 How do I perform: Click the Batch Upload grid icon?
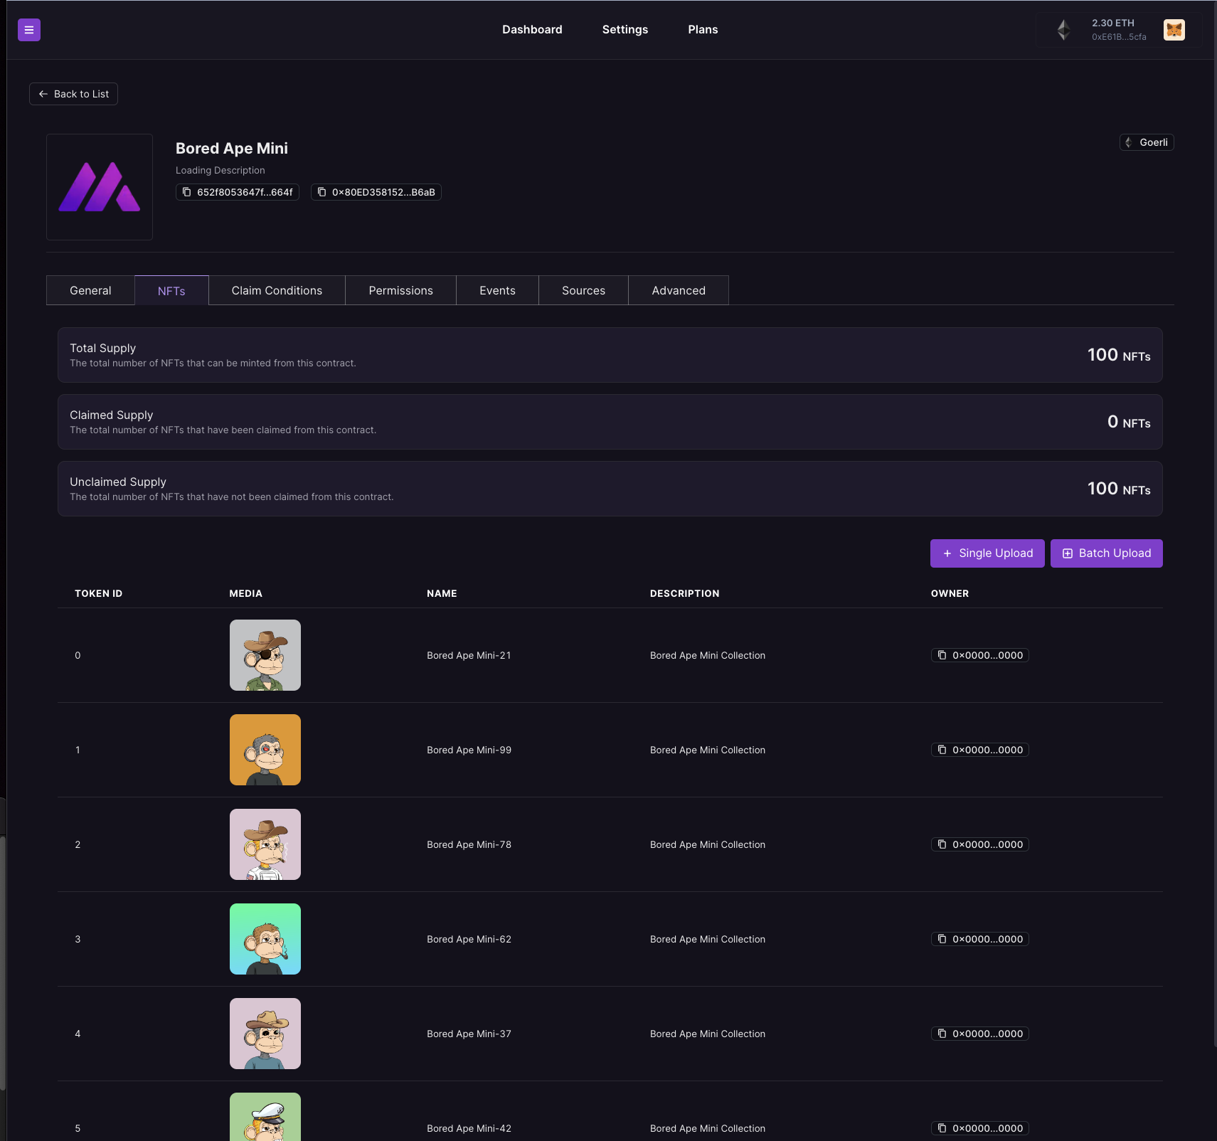coord(1068,553)
